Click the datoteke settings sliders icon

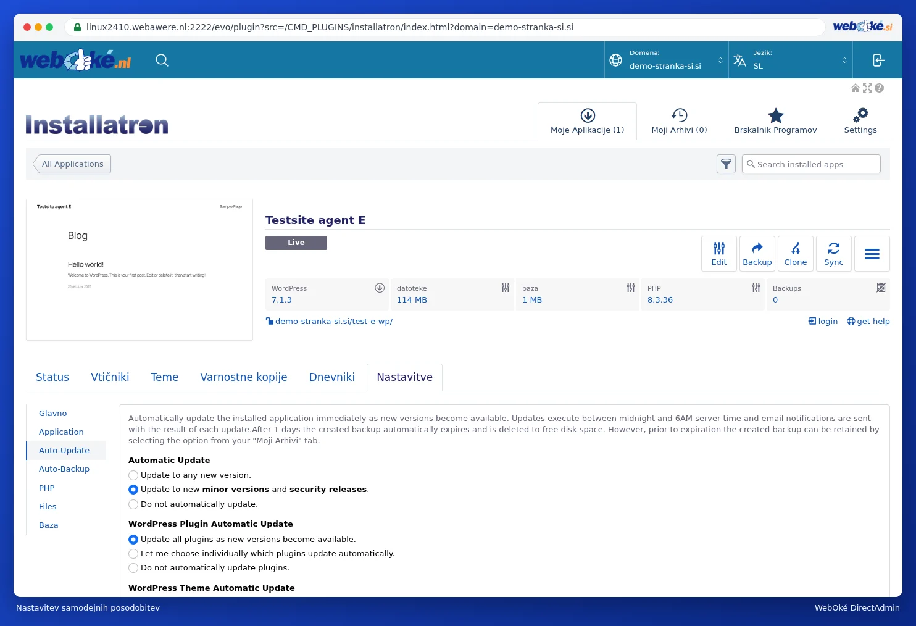(506, 288)
